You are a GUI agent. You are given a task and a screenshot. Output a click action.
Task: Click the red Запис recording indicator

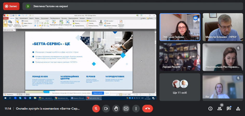[x=11, y=6]
